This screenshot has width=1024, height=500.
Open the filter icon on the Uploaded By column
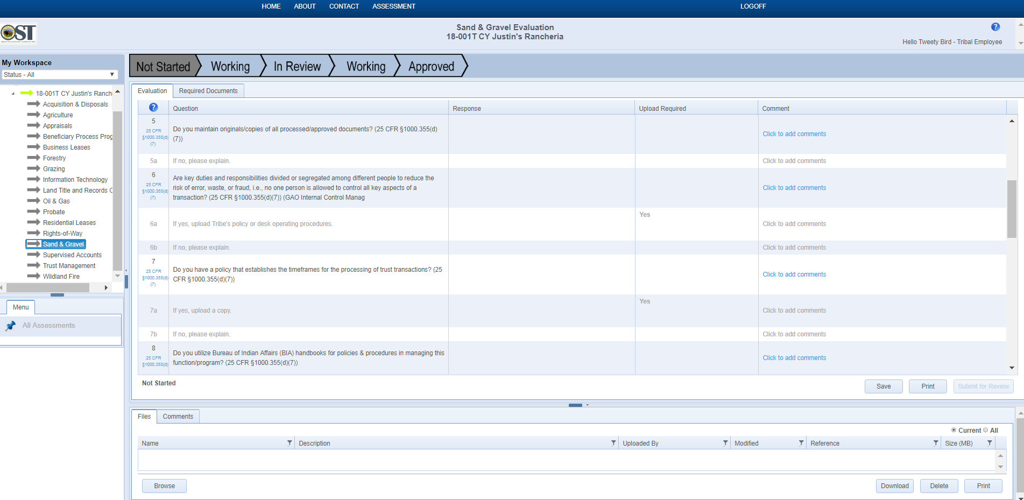point(725,443)
